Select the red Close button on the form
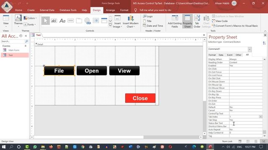The width and height of the screenshot is (268, 150). pos(140,98)
